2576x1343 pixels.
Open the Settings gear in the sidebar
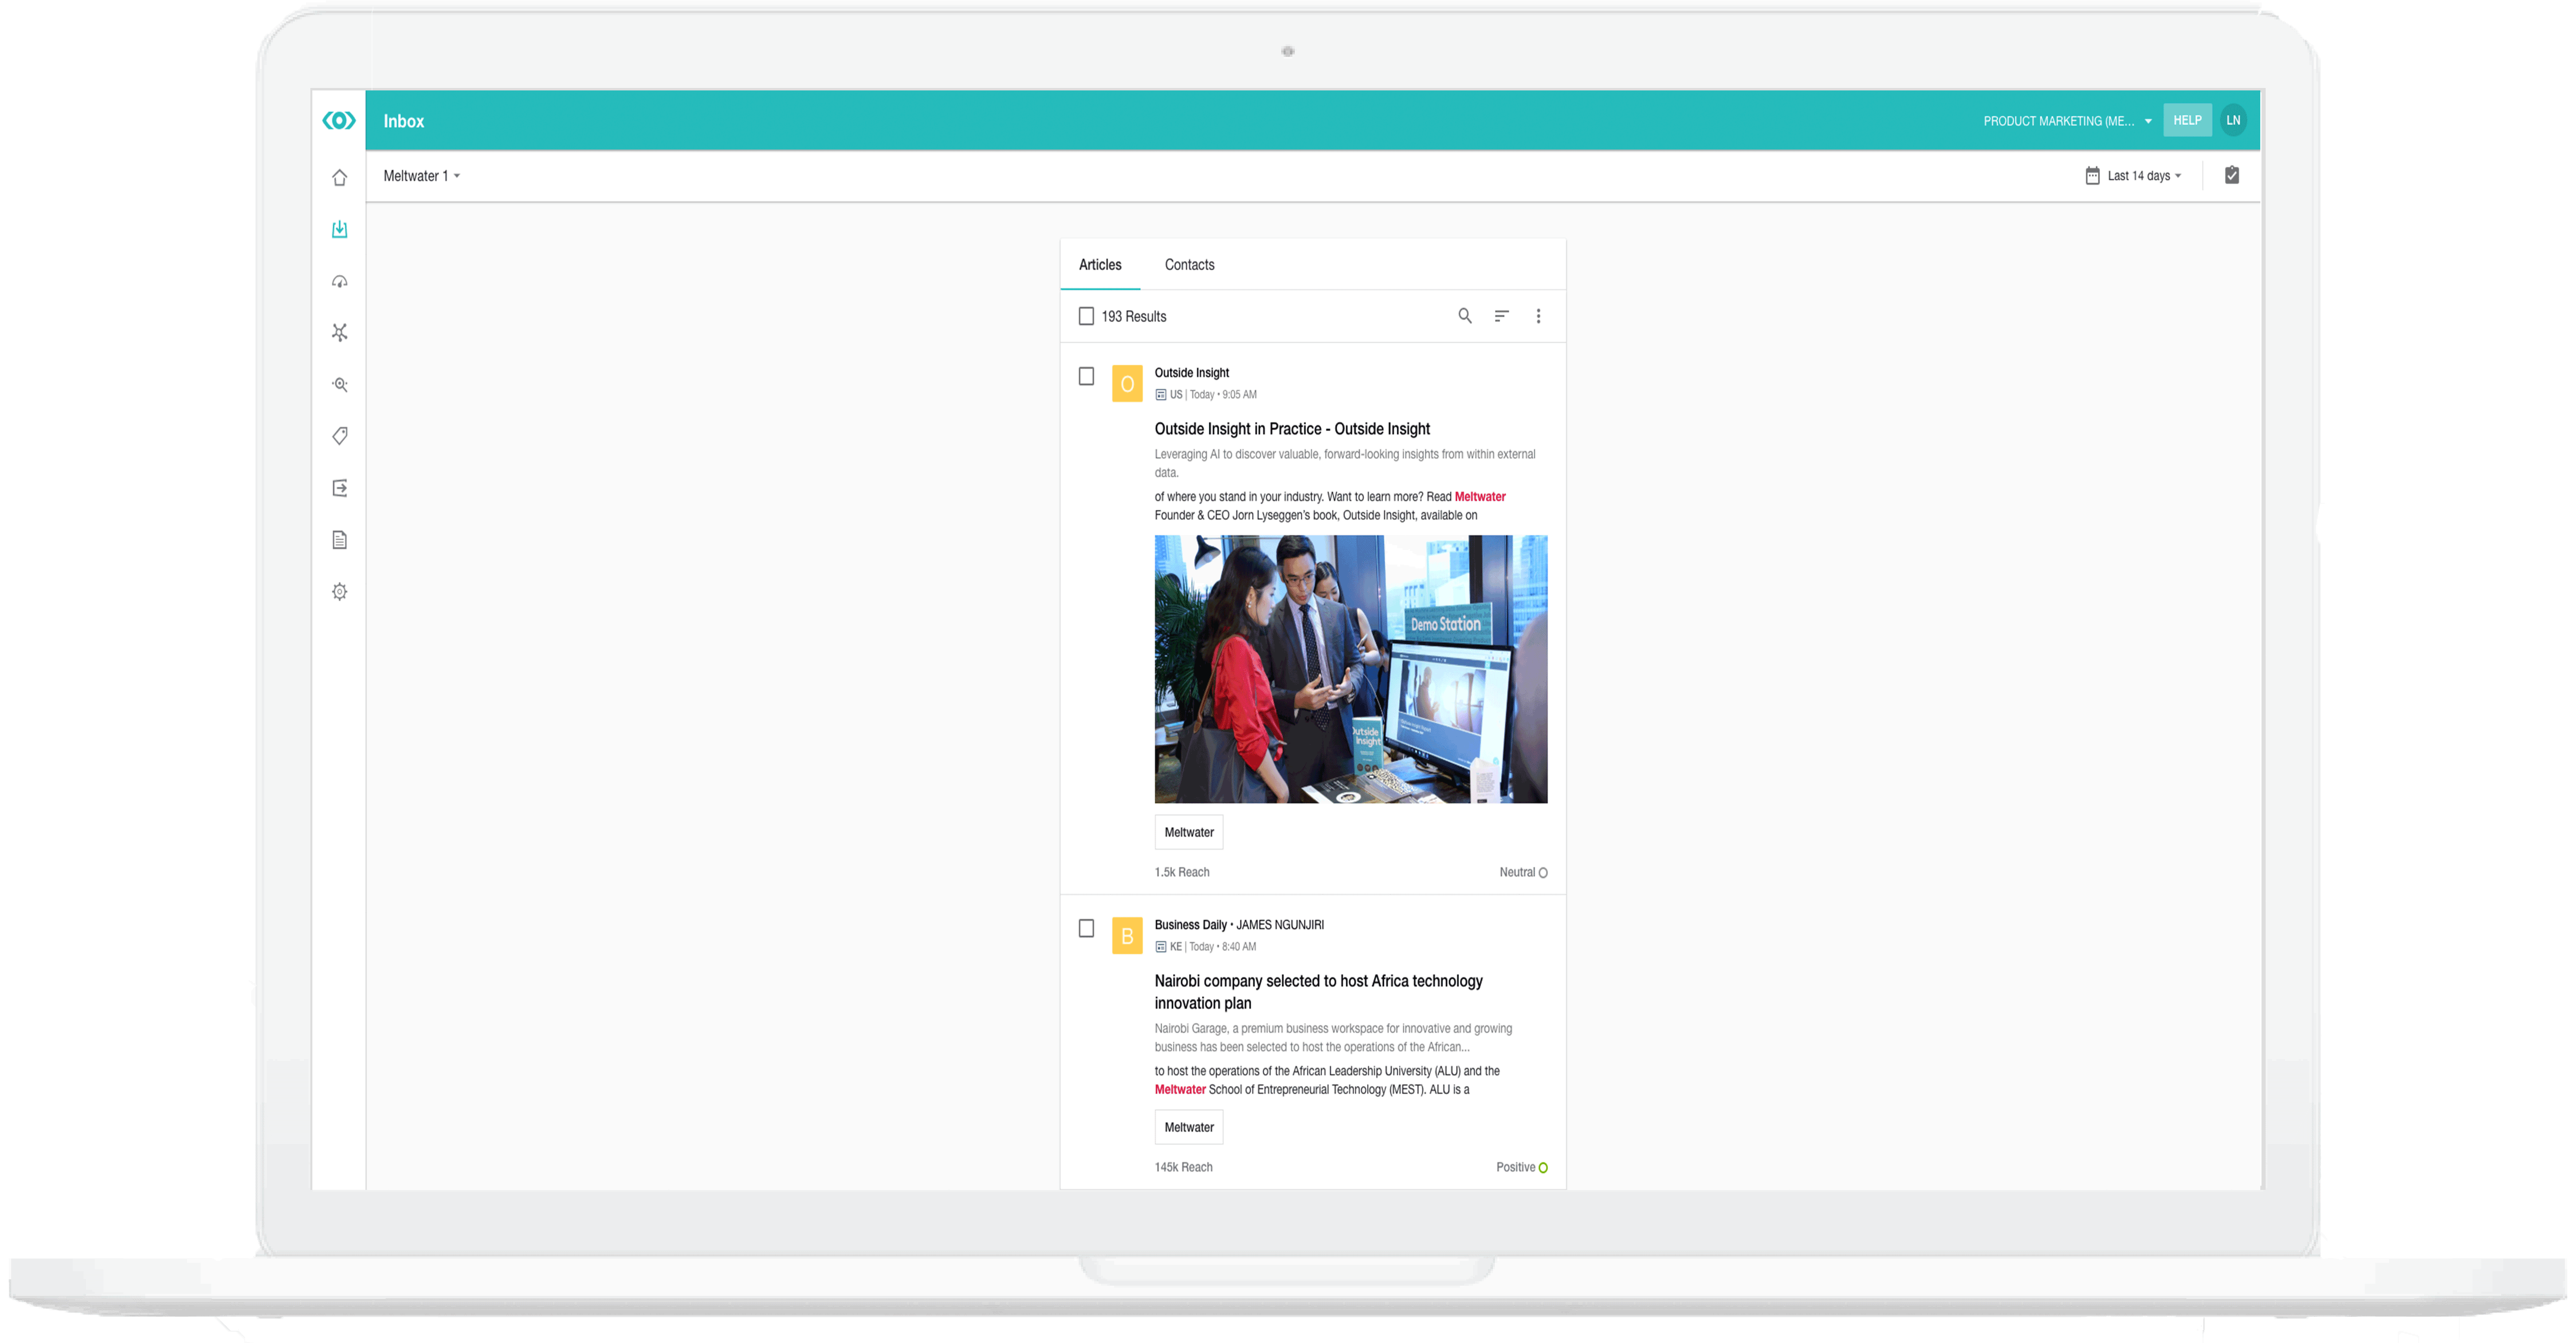tap(340, 591)
